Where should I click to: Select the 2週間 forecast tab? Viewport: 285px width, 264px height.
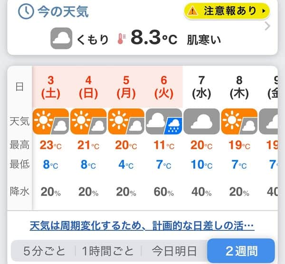coord(241,251)
